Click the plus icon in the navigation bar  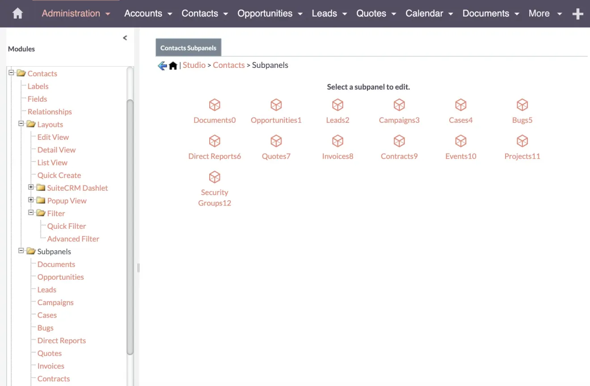pos(577,13)
